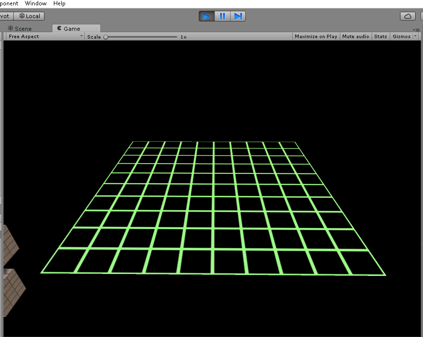Toggle Maximize on Play
This screenshot has height=337, width=423.
[x=316, y=36]
